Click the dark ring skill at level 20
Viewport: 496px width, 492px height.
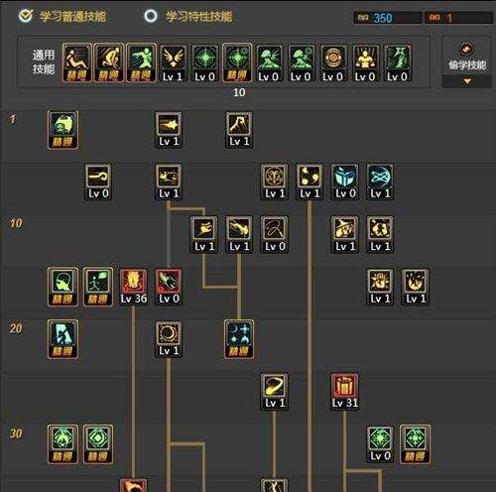169,339
